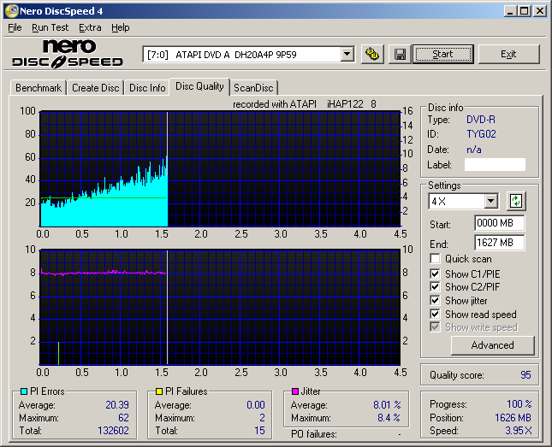Open the Run Test menu

[x=50, y=27]
